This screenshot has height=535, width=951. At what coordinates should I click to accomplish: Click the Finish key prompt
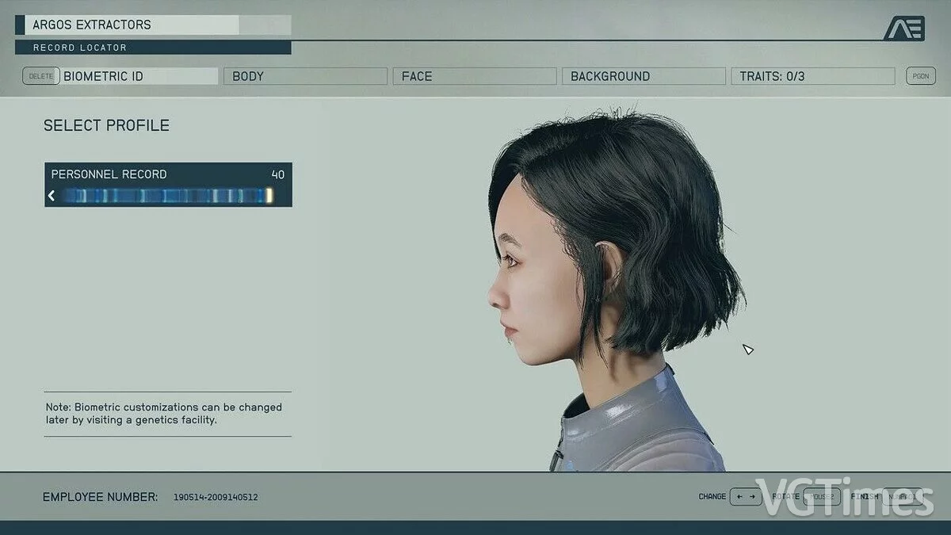coord(902,497)
